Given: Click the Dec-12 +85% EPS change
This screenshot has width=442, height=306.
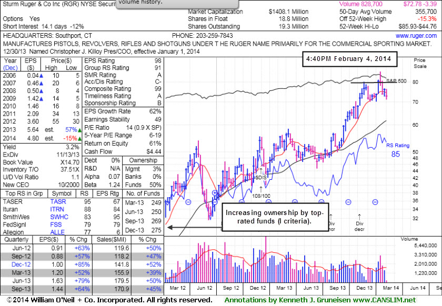Looking at the screenshot, I should pyautogui.click(x=82, y=264).
